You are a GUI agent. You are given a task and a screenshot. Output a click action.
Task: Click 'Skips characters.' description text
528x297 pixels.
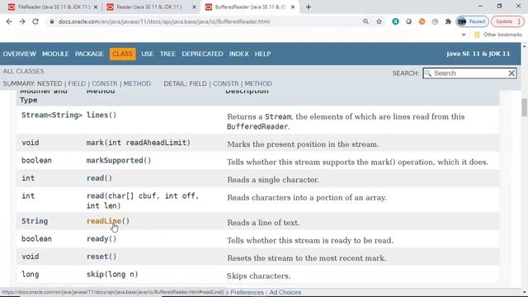[x=258, y=276]
